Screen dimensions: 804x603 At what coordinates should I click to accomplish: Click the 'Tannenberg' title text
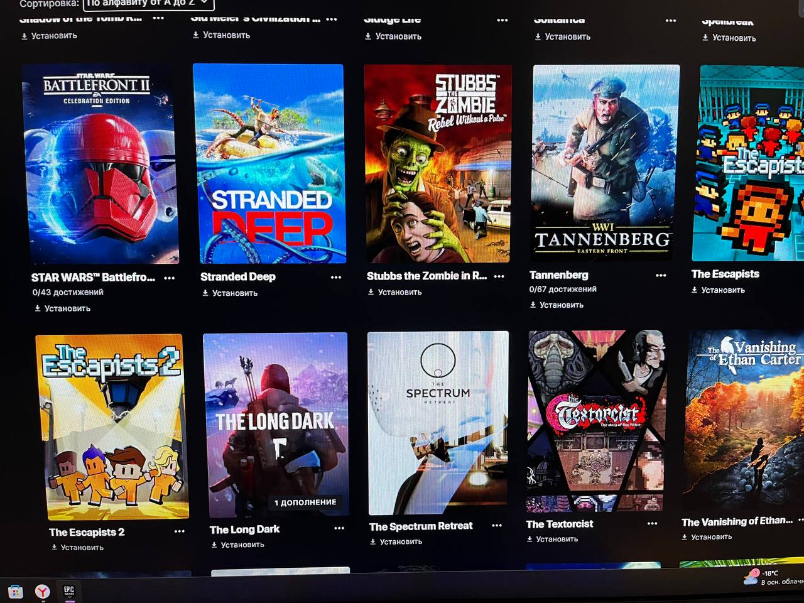559,275
